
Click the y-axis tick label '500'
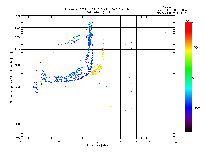point(17,37)
